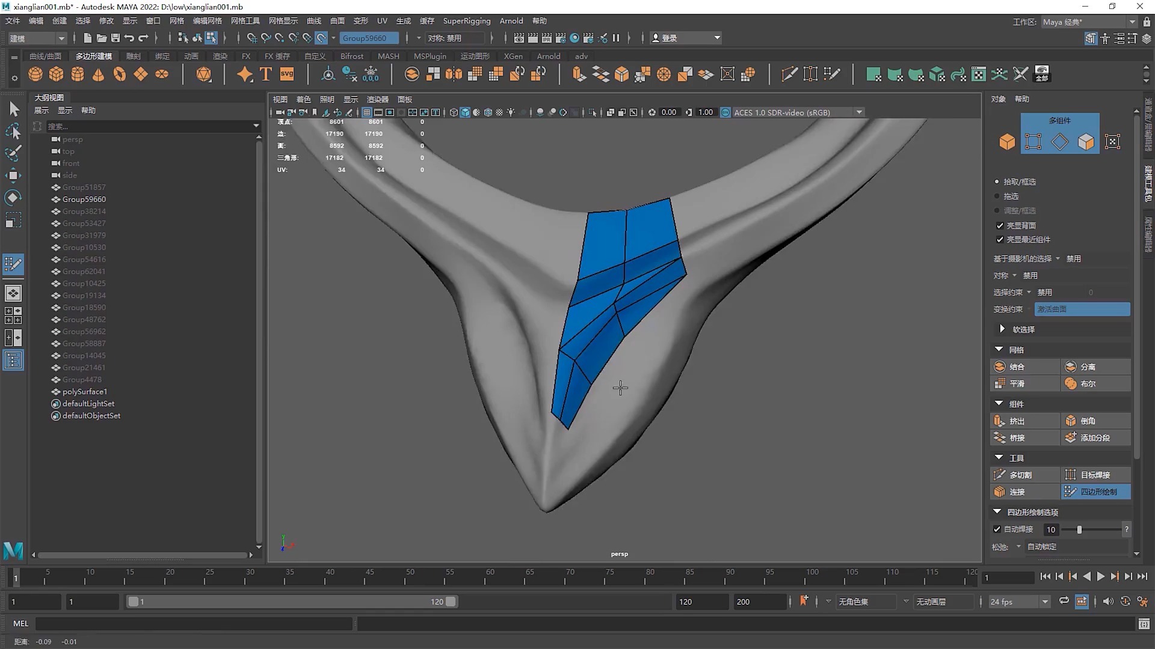Click the play forward button
Screen dimensions: 1155x649
[x=1100, y=576]
